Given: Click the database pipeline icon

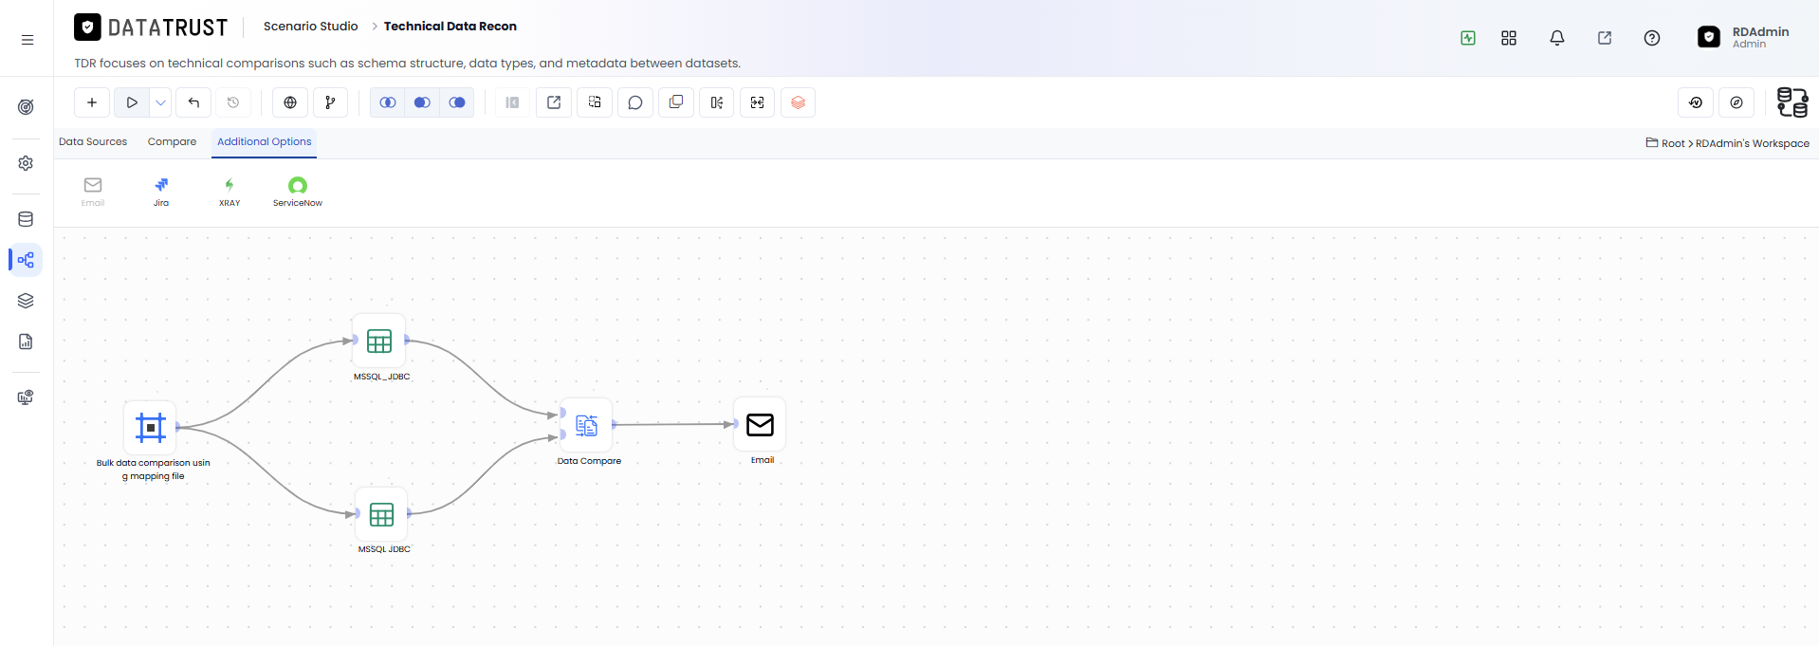Looking at the screenshot, I should 1791,102.
